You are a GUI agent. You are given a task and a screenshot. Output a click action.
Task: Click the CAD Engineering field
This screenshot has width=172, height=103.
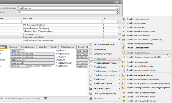click(x=32, y=60)
